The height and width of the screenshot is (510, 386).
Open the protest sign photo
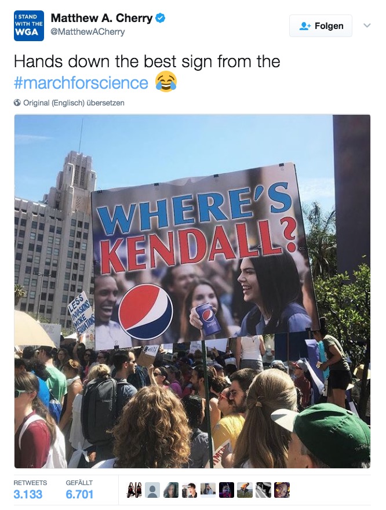click(x=192, y=291)
